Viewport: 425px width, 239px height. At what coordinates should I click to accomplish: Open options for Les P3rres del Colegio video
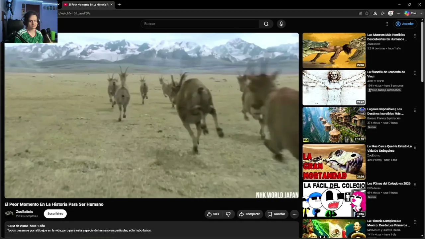[415, 185]
